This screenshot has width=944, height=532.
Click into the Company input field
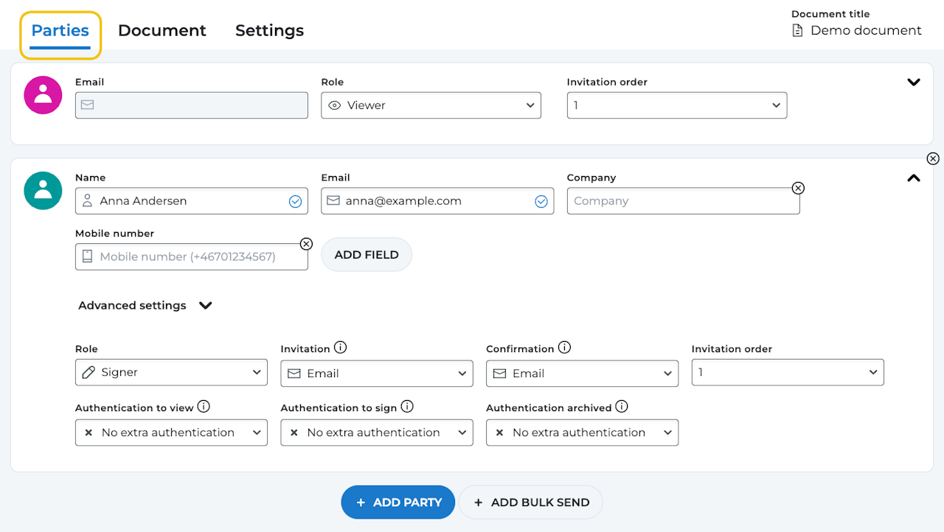(678, 201)
